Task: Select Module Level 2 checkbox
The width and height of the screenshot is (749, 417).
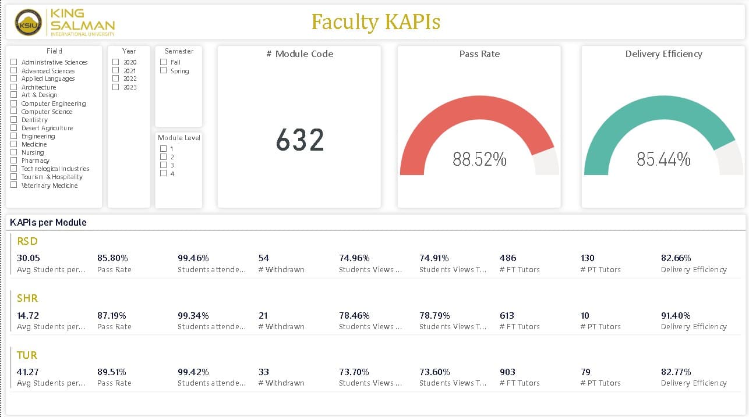Action: (x=164, y=156)
